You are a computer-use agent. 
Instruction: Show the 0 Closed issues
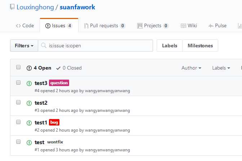tap(69, 68)
